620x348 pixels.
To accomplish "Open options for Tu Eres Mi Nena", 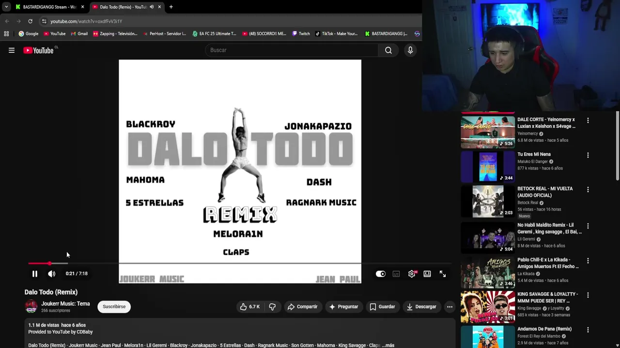I will [x=588, y=155].
